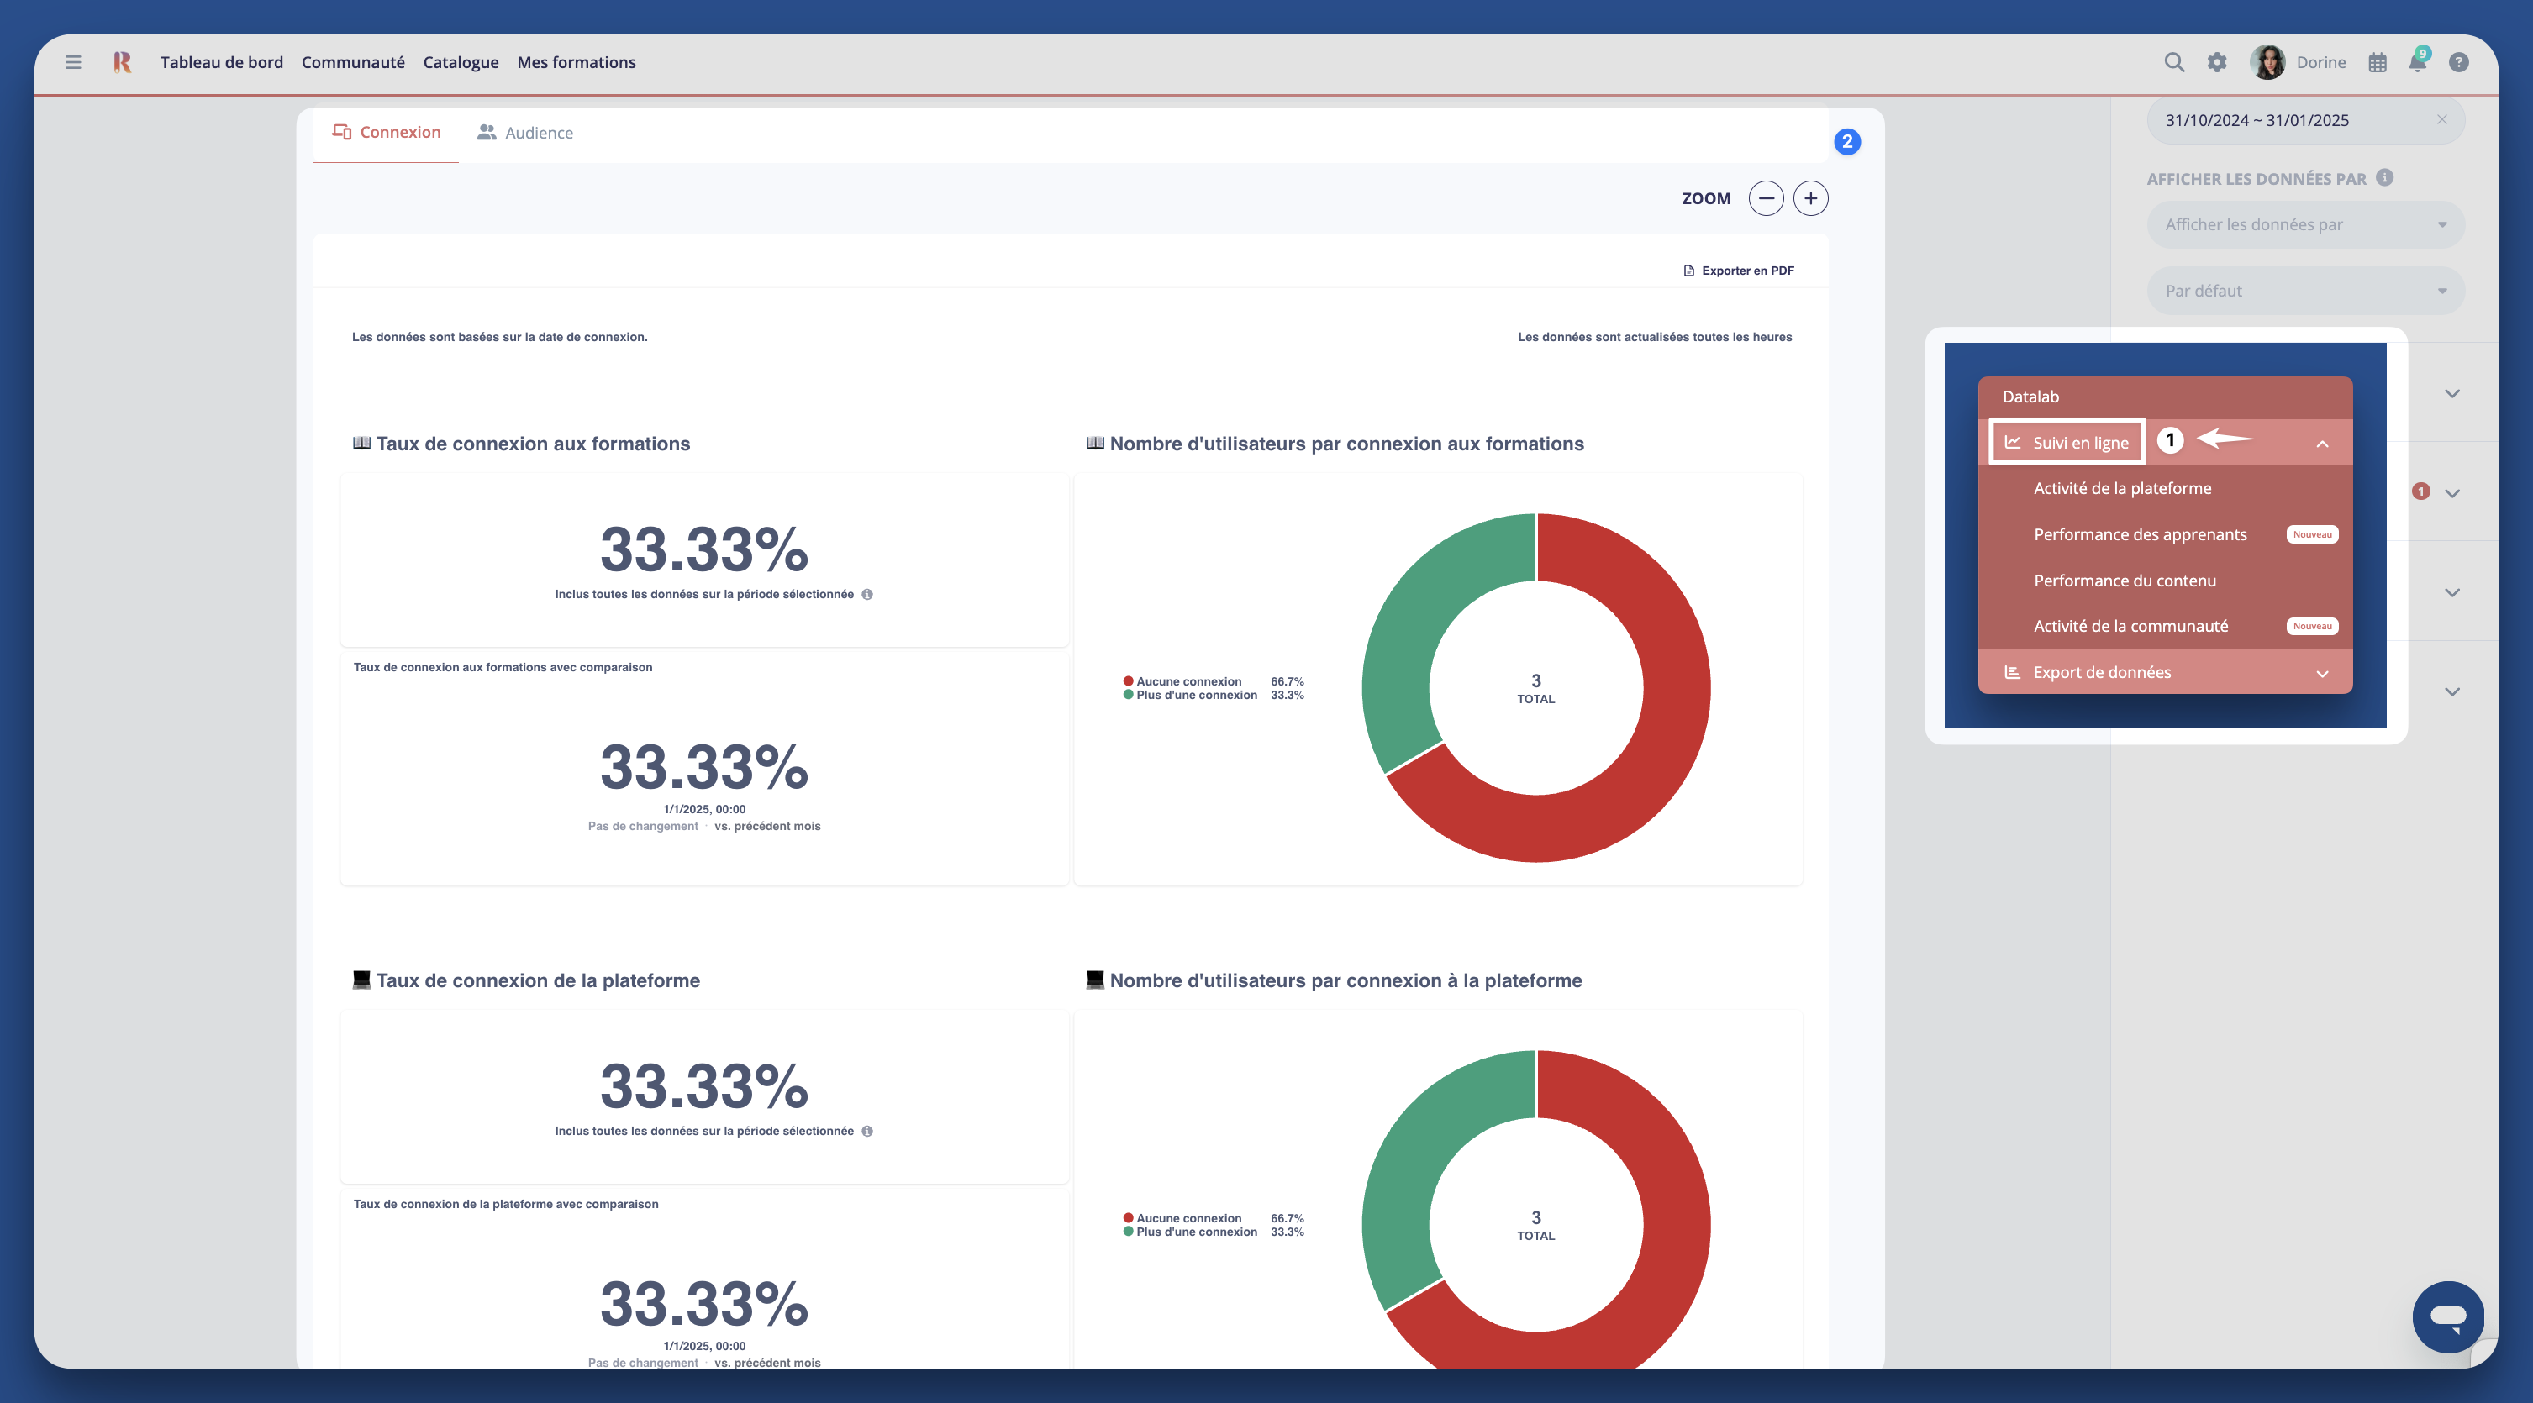This screenshot has width=2533, height=1403.
Task: Open the Par défaut dropdown
Action: [2305, 291]
